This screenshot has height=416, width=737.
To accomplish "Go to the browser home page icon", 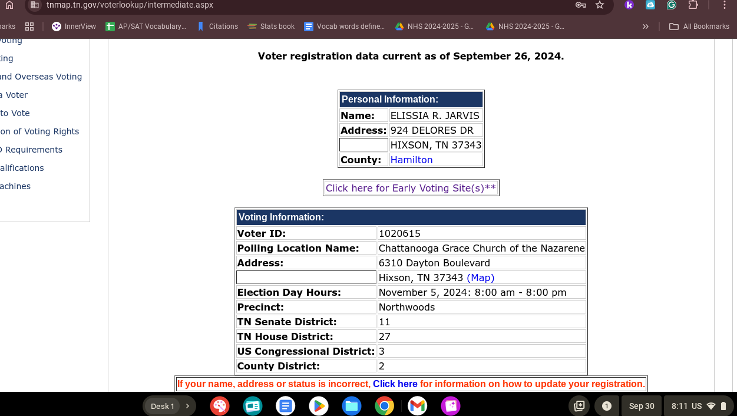I will click(9, 5).
